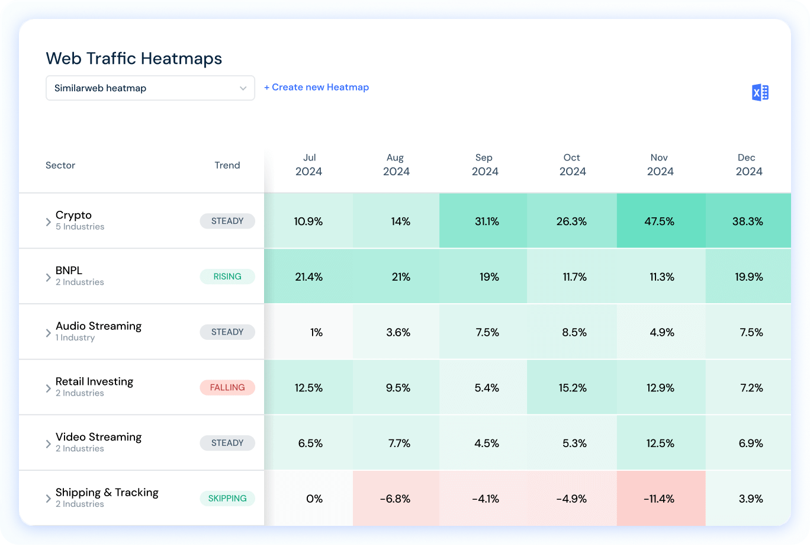Click the FALLING badge for Retail Investing
810x546 pixels.
coord(227,387)
